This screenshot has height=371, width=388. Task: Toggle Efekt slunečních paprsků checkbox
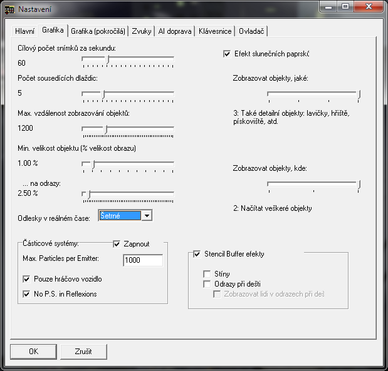(x=227, y=54)
